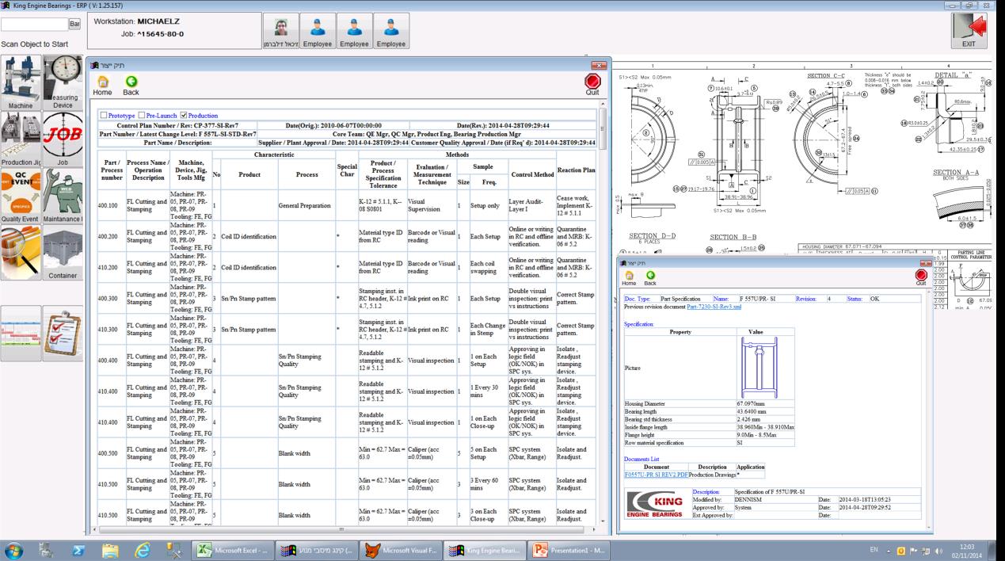
Task: Open the Measuring Device module
Action: pyautogui.click(x=62, y=83)
